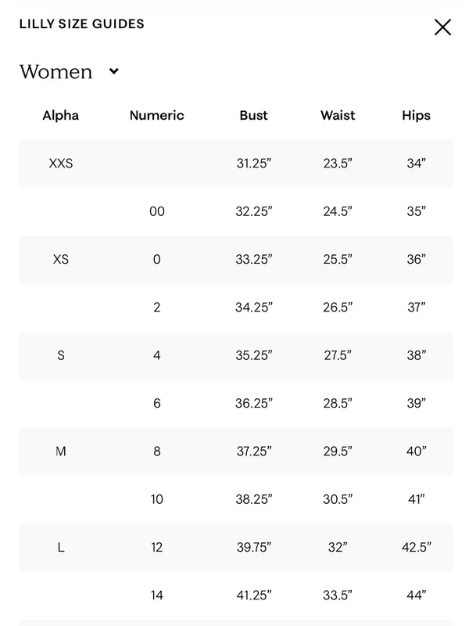
Task: Select the M alpha size cell
Action: 61,452
